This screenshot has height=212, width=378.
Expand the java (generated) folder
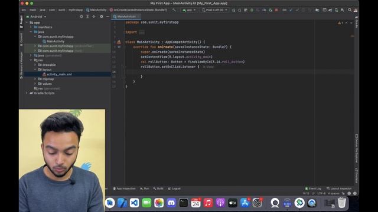(x=31, y=55)
